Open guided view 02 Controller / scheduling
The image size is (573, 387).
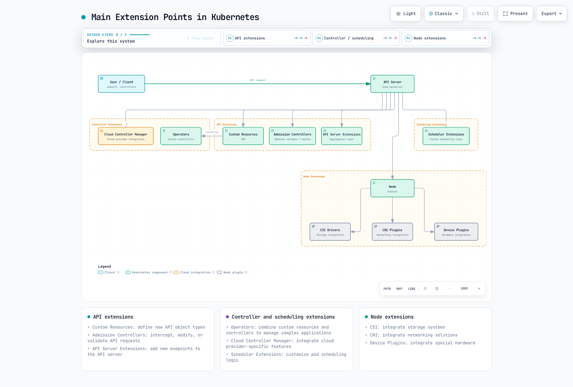[x=356, y=38]
